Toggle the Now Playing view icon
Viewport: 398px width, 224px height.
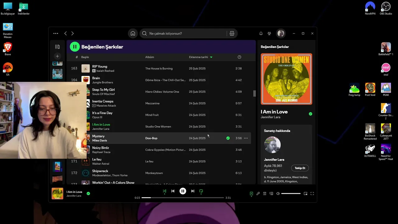tap(251, 194)
